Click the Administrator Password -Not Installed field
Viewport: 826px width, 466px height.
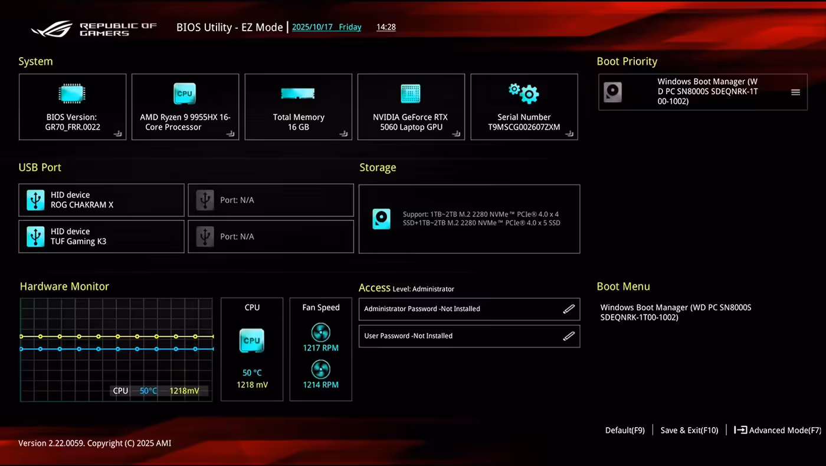tap(469, 309)
